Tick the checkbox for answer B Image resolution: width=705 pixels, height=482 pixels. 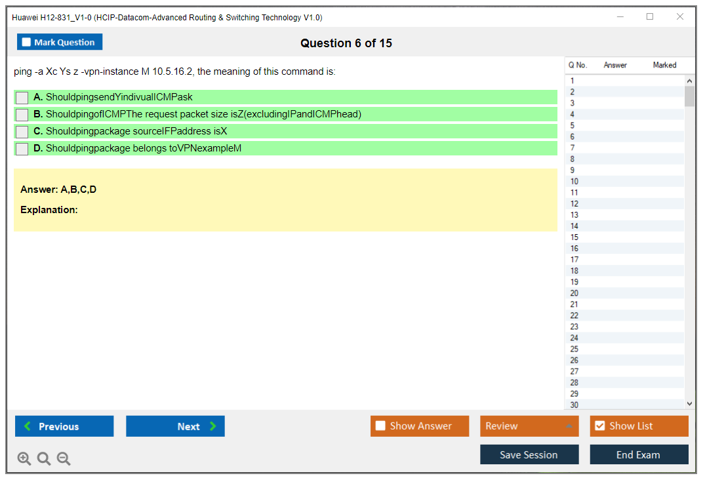[x=22, y=115]
